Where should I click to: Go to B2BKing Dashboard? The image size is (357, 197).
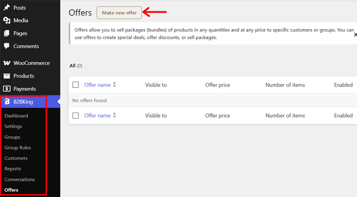click(x=16, y=116)
